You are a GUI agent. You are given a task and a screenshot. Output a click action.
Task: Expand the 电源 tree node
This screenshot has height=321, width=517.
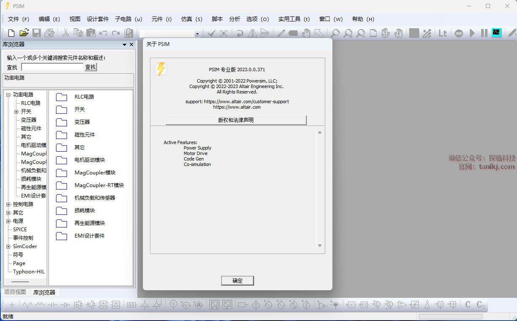click(8, 221)
